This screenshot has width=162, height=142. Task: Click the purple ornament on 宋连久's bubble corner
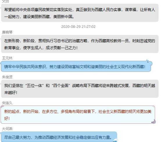pyautogui.click(x=154, y=122)
